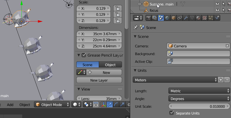
Task: Click Scale X 0.129 field
Action: coord(94,8)
